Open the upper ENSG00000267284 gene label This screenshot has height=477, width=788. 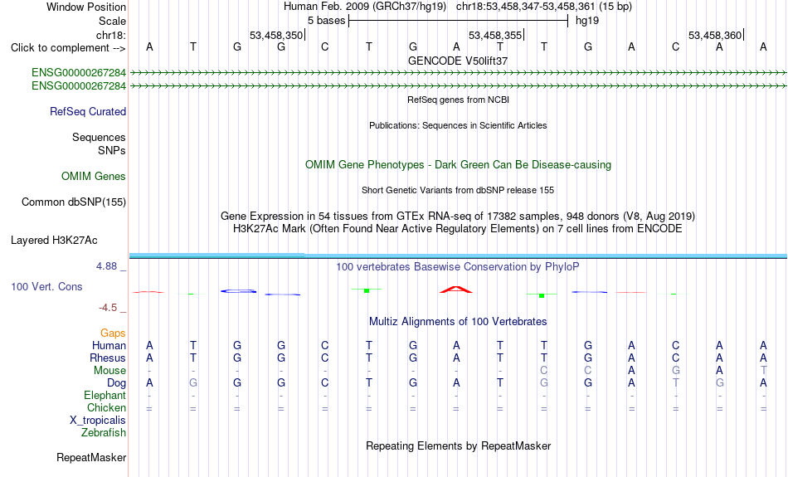tap(79, 72)
